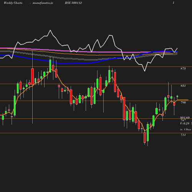Image resolution: width=192 pixels, height=192 pixels.
Task: Click the "V: 0.28" volume text
Action: tap(185, 123)
